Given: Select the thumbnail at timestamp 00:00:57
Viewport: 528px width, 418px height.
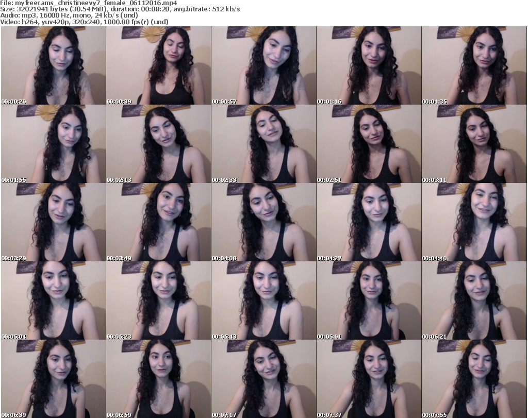Looking at the screenshot, I should pyautogui.click(x=263, y=65).
